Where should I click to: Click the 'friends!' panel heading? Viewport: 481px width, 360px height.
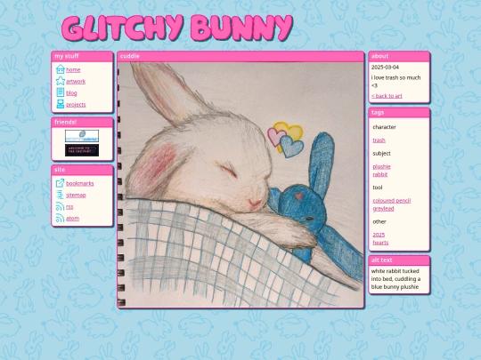[66, 122]
